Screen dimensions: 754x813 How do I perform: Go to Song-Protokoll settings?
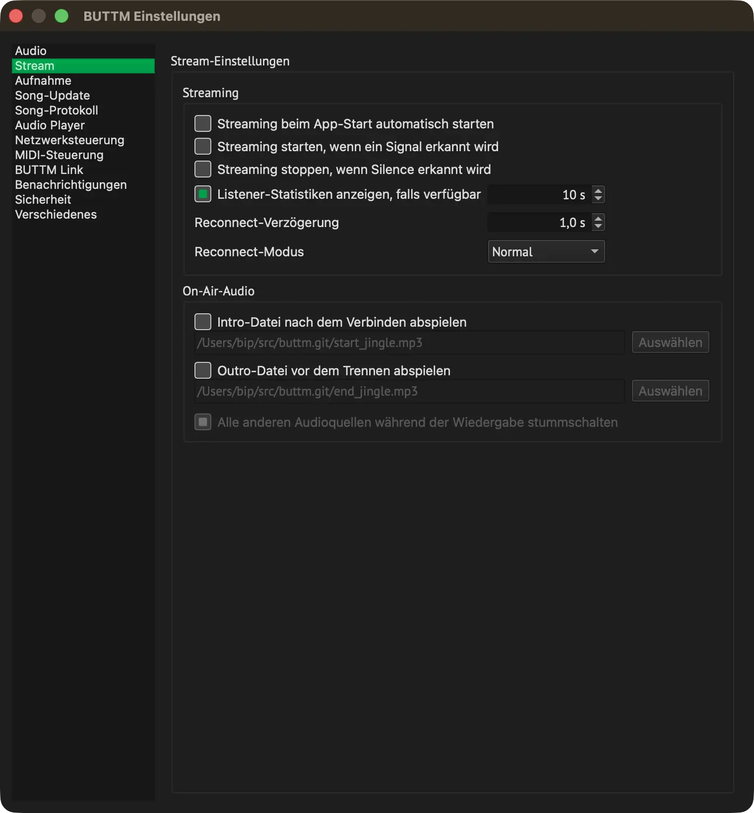[x=83, y=111]
